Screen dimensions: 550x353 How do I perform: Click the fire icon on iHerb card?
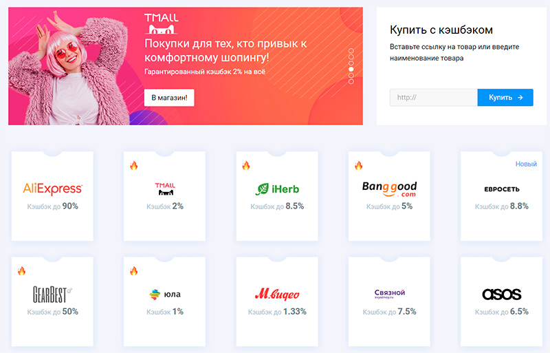click(246, 165)
